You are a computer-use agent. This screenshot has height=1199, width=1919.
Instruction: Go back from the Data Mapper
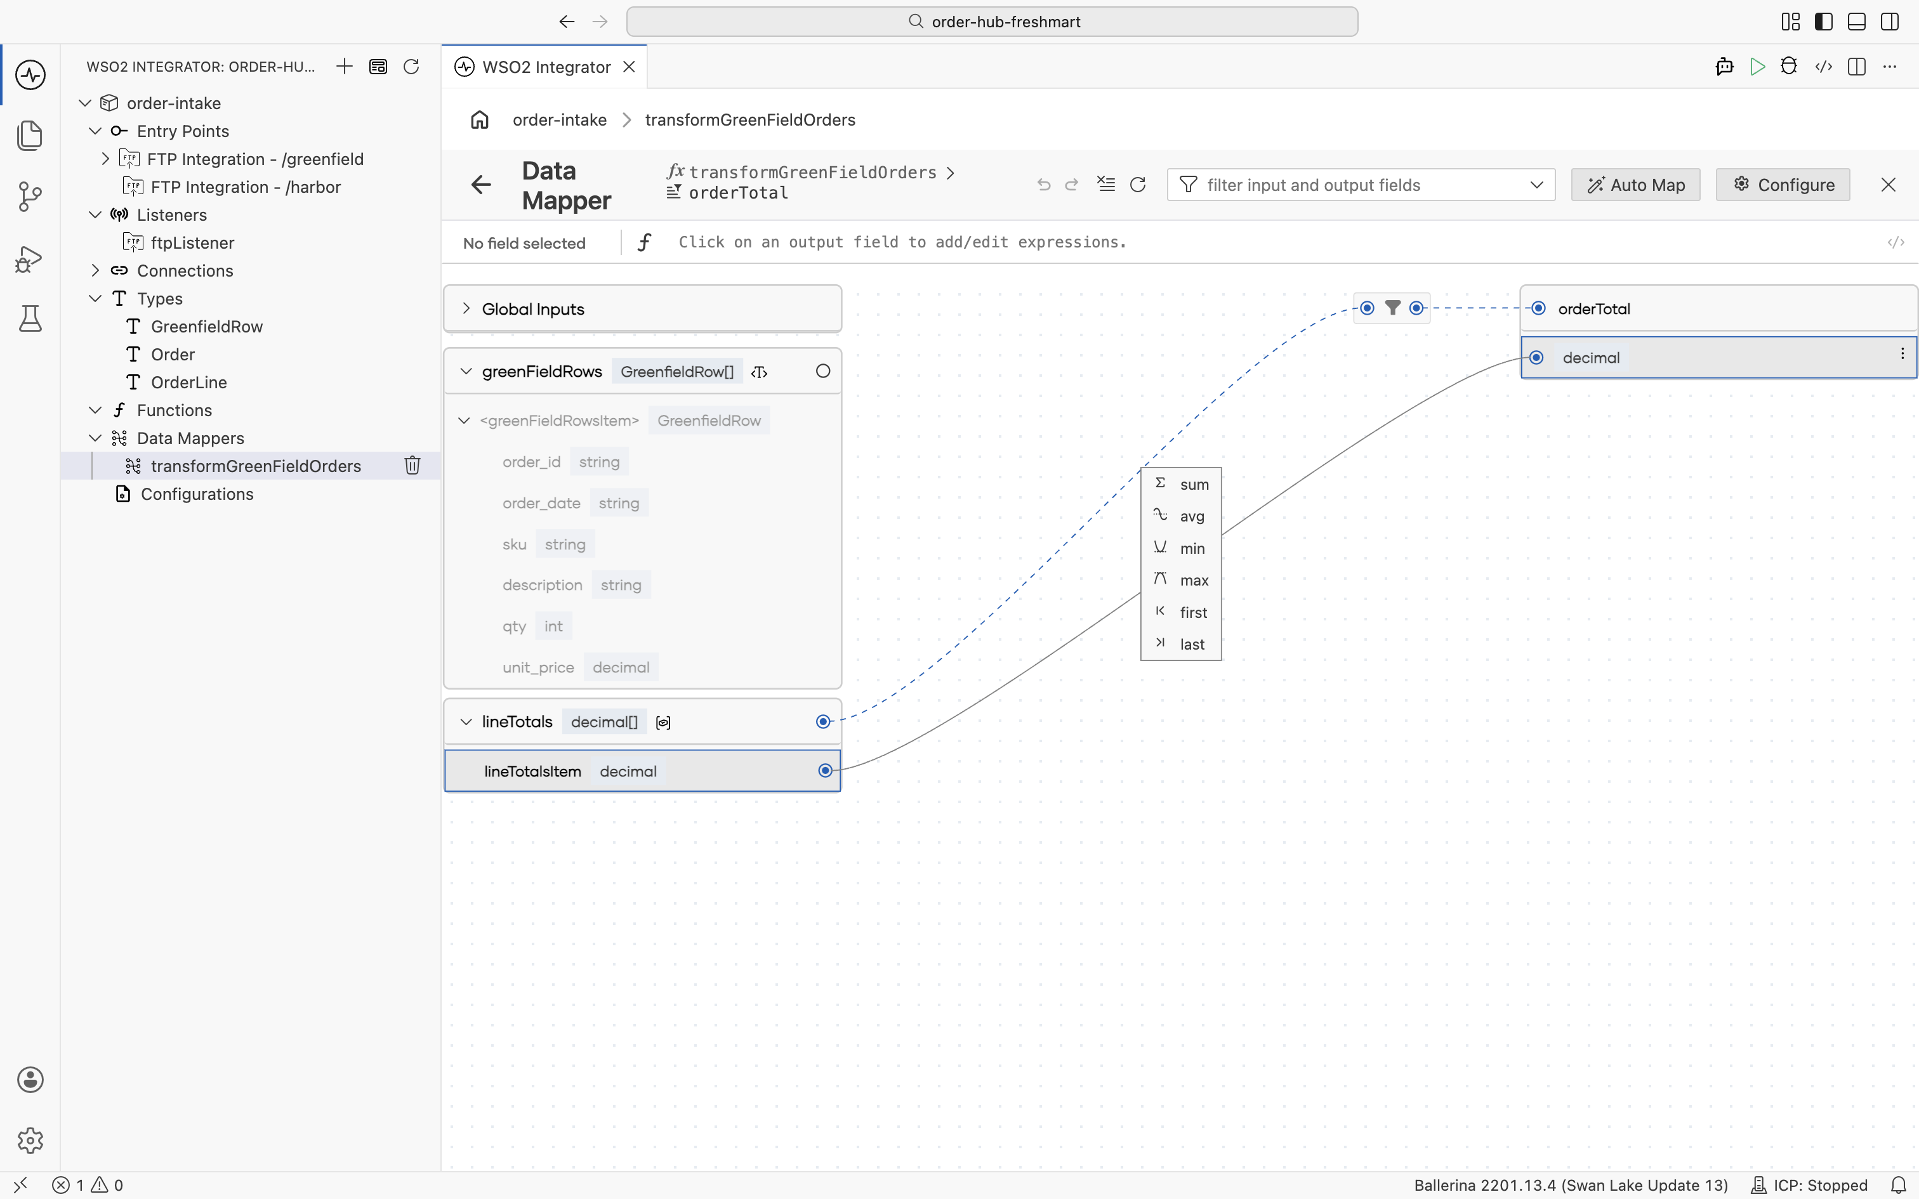pos(481,185)
